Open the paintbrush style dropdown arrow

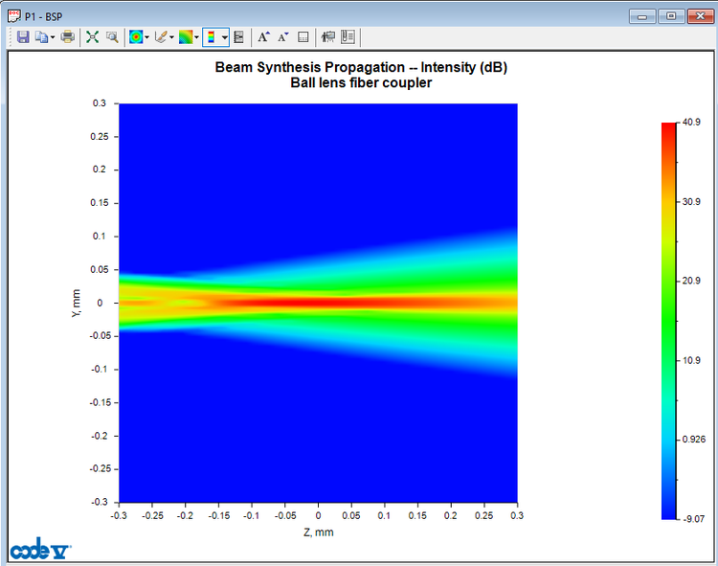171,37
